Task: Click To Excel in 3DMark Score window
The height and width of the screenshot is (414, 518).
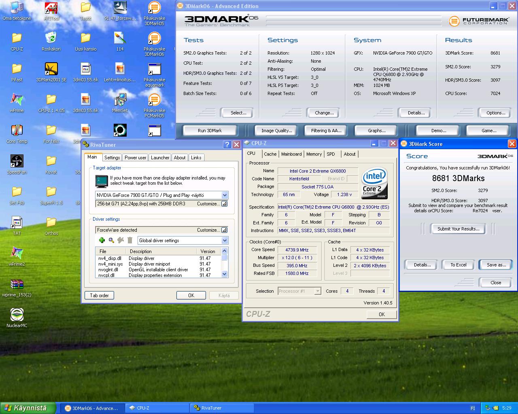Action: (458, 265)
